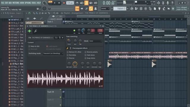Adjust the channel PAN knob
This screenshot has width=190, height=107.
point(79,30)
